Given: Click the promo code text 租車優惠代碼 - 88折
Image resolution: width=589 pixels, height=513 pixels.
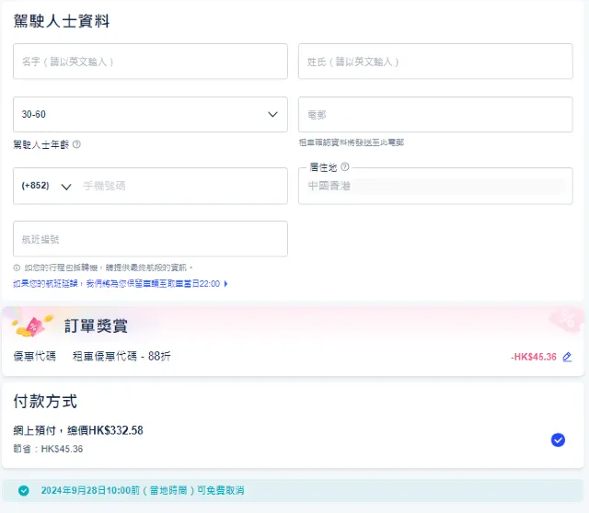Looking at the screenshot, I should click(x=121, y=356).
